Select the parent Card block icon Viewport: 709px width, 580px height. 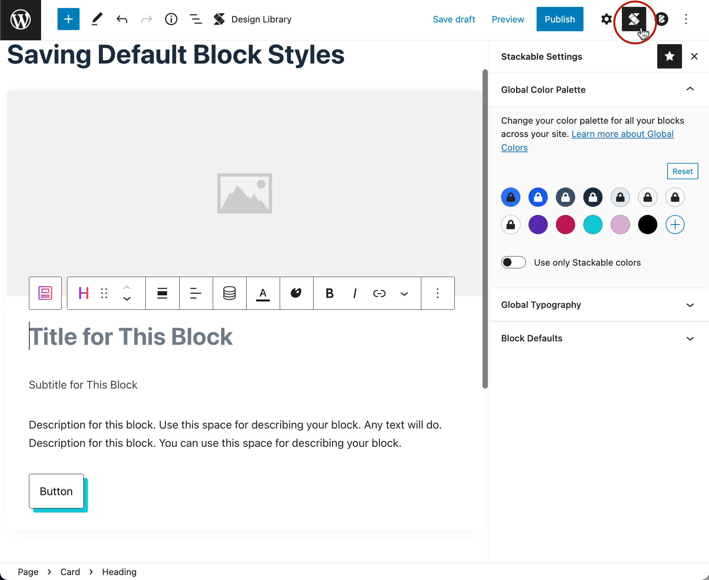(x=45, y=293)
